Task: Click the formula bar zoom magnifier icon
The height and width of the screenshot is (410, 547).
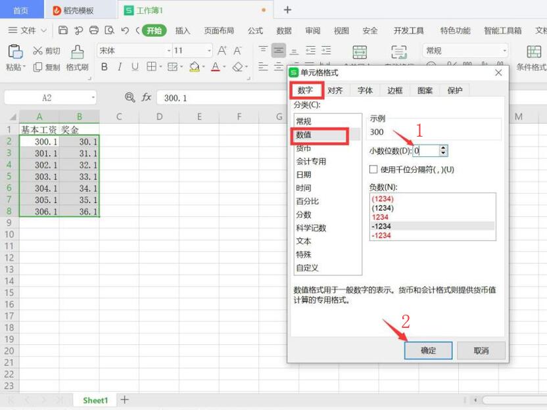Action: coord(130,97)
